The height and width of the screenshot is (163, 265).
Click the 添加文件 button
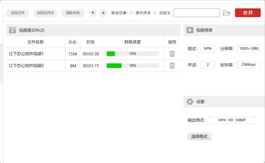pos(17,13)
